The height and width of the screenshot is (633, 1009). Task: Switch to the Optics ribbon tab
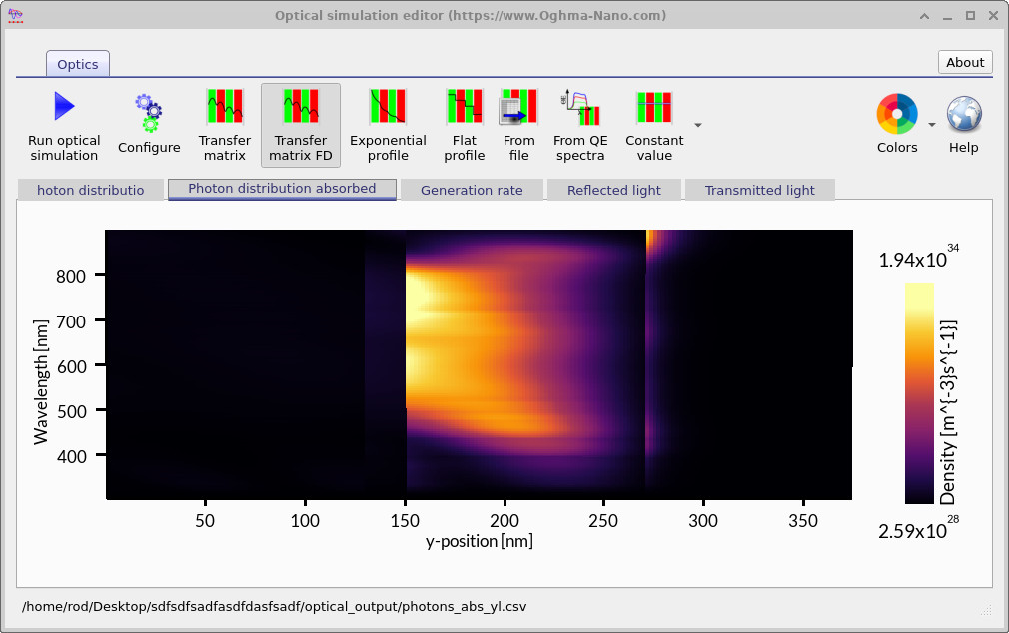[78, 64]
